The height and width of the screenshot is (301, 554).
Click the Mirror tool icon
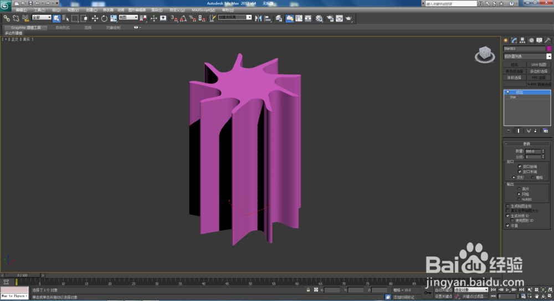pos(258,18)
